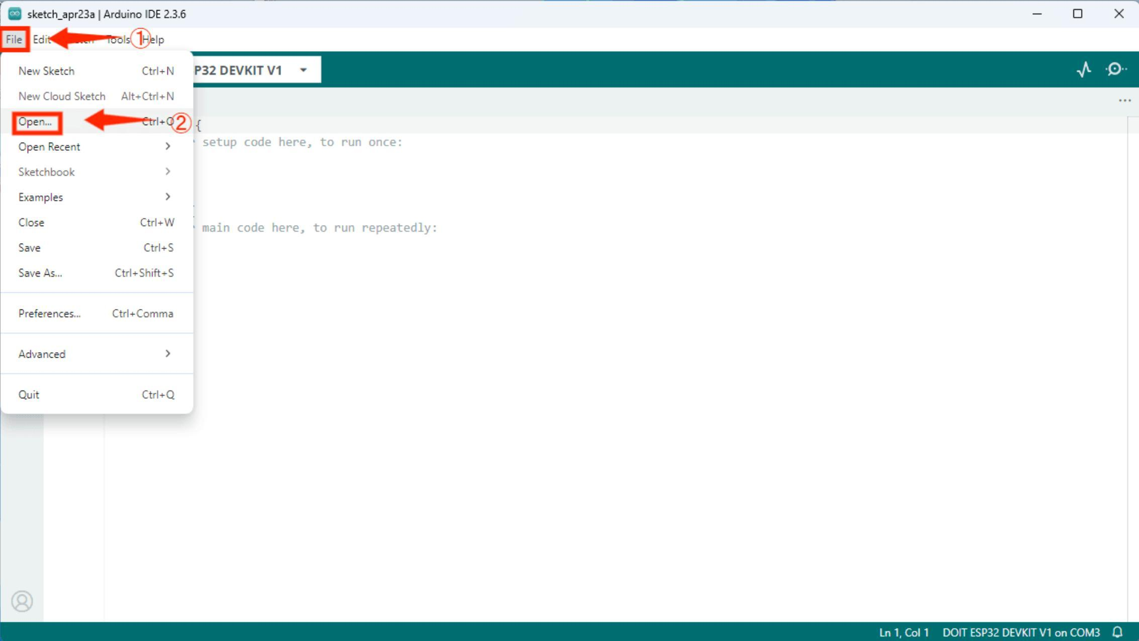Open the board selector dropdown arrow

click(x=304, y=70)
